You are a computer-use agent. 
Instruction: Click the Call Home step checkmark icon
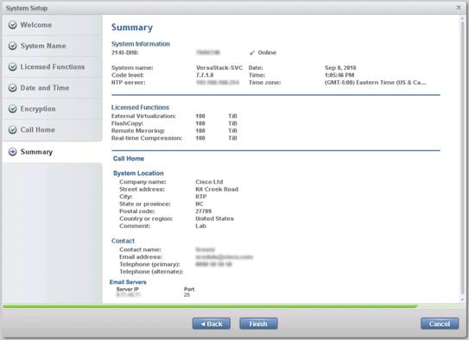pos(13,129)
